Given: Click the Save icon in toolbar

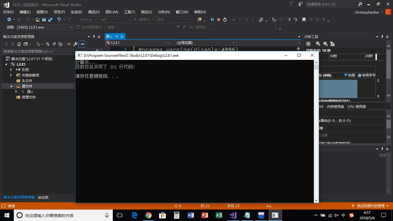Looking at the screenshot, I should 44,20.
